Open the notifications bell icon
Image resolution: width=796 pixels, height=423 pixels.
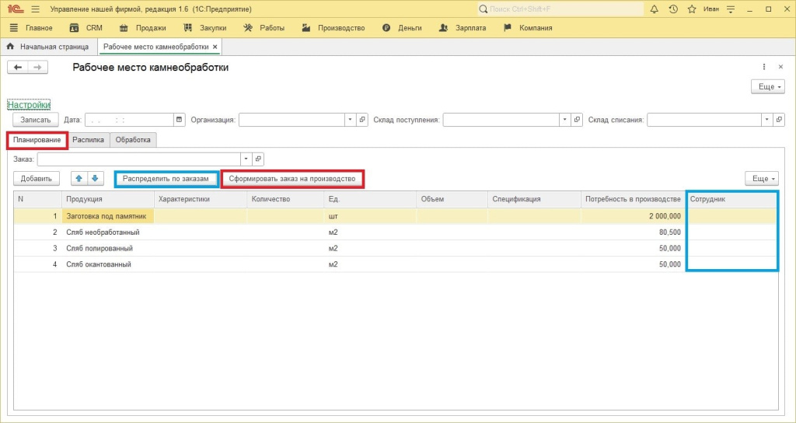tap(655, 9)
